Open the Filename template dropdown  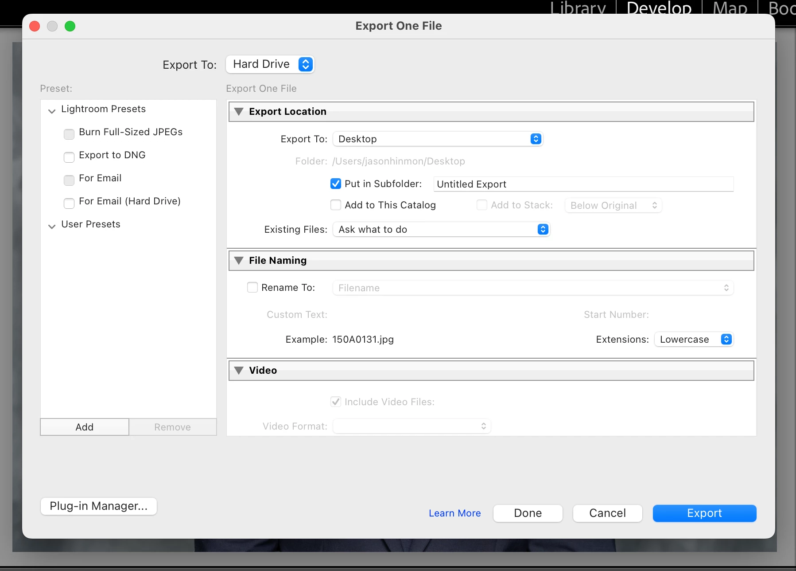pyautogui.click(x=533, y=288)
